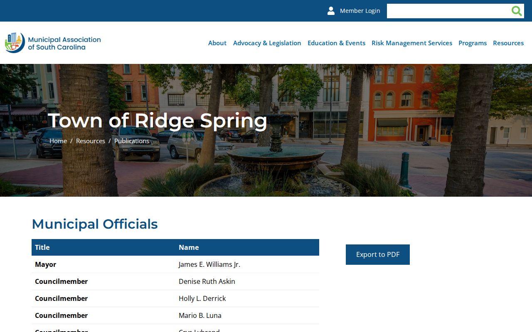Select the Councilmember title beside Mario B. Luna
The width and height of the screenshot is (532, 332).
pos(61,315)
